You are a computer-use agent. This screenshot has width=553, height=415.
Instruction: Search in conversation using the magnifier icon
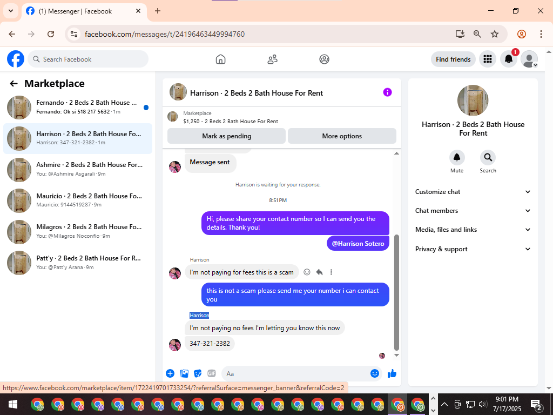pos(488,157)
